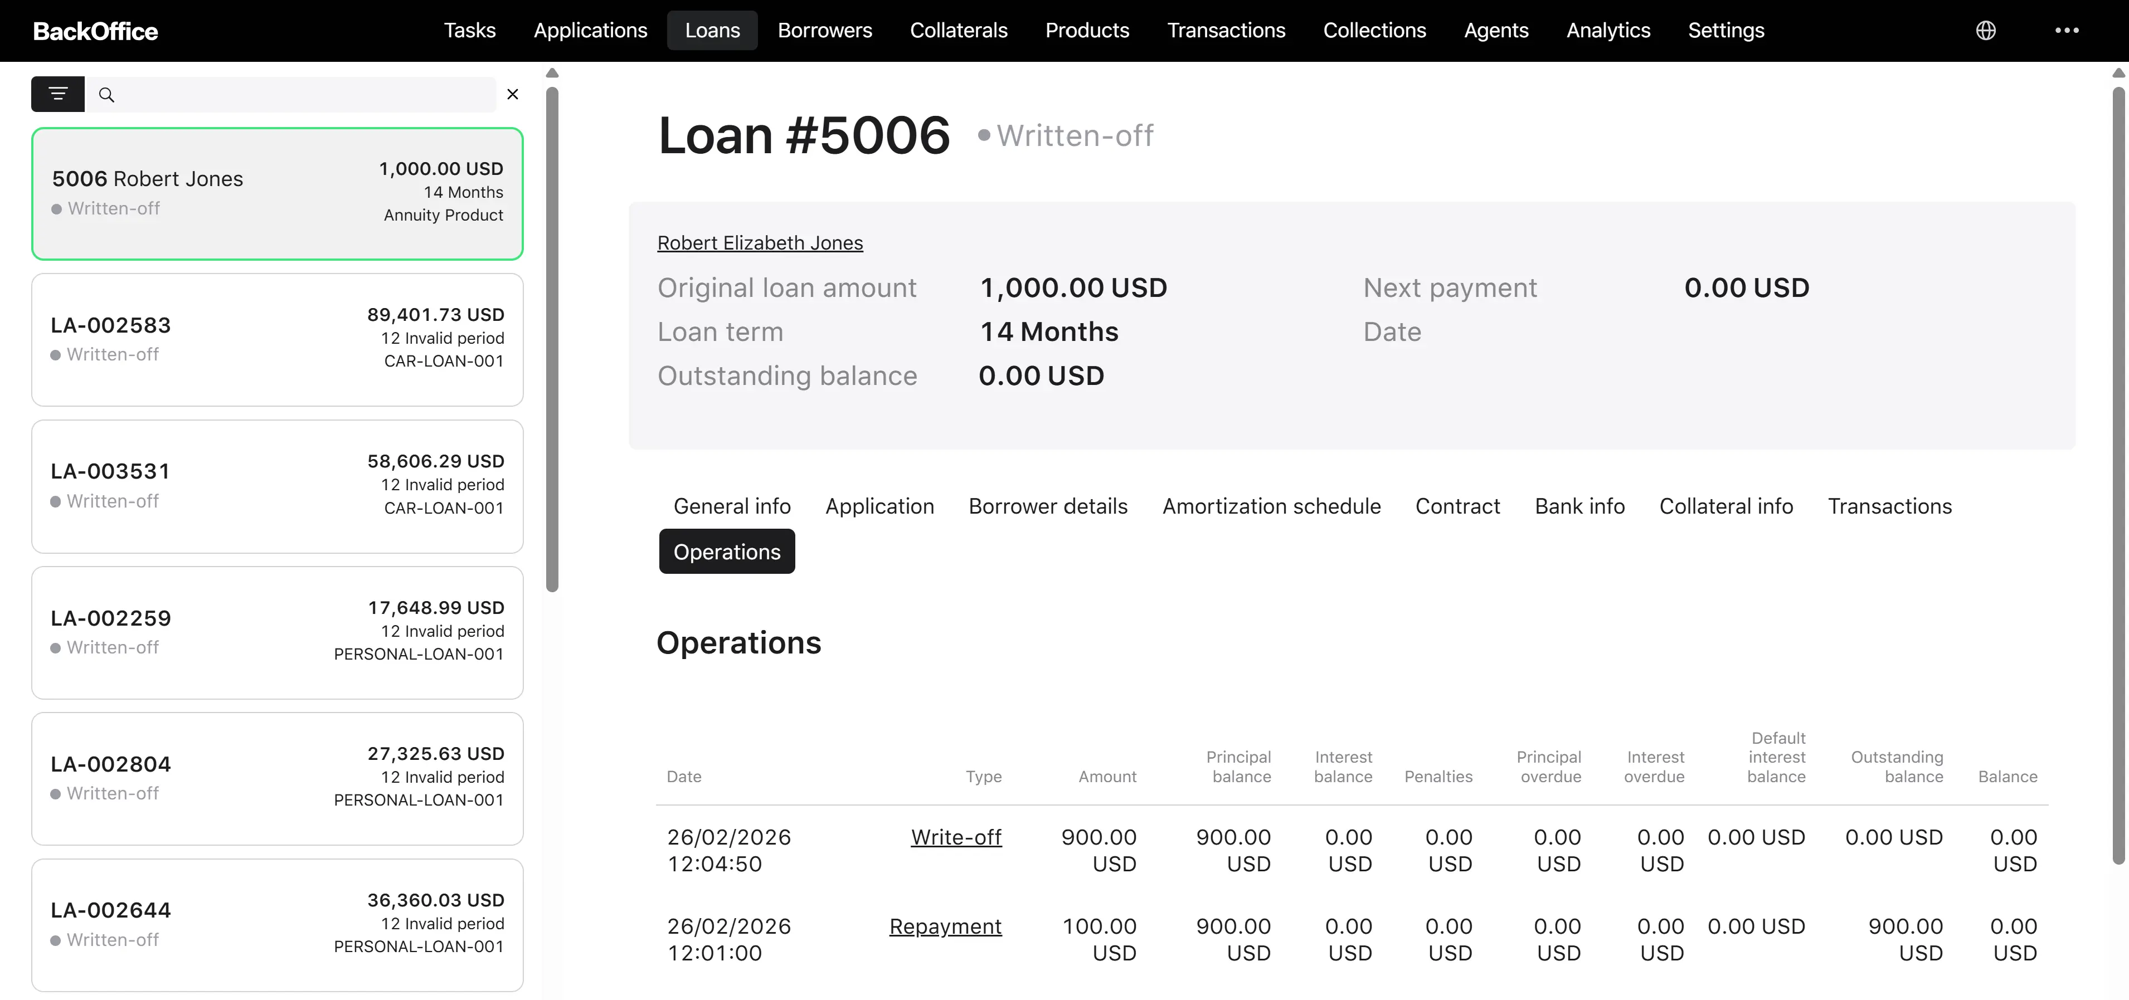Click the Next payment label
Viewport: 2129px width, 1000px height.
(1450, 287)
